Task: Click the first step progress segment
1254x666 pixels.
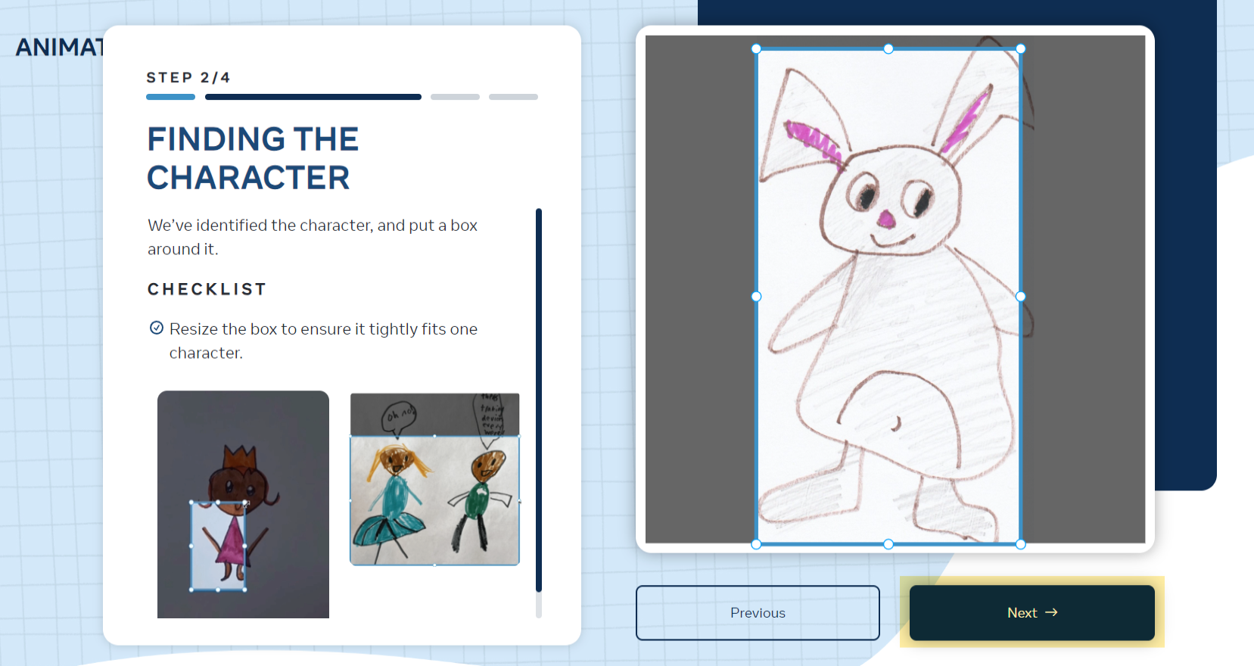Action: (170, 97)
